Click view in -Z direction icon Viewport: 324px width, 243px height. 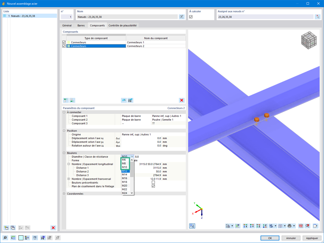[x=265, y=226]
